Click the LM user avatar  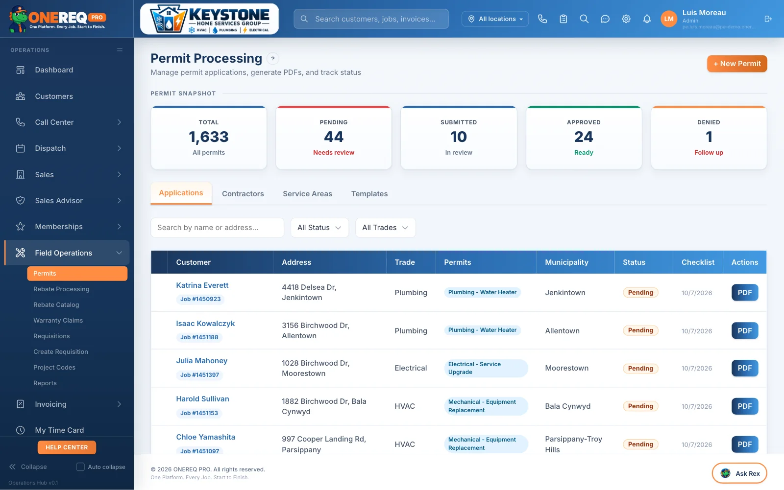pos(669,19)
